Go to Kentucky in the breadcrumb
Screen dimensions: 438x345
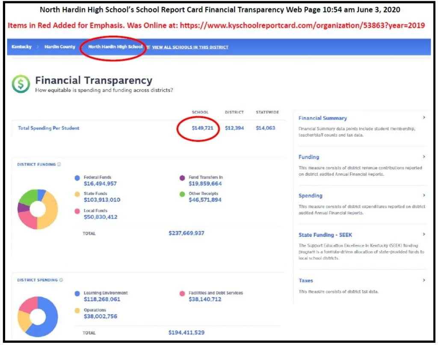click(x=21, y=47)
